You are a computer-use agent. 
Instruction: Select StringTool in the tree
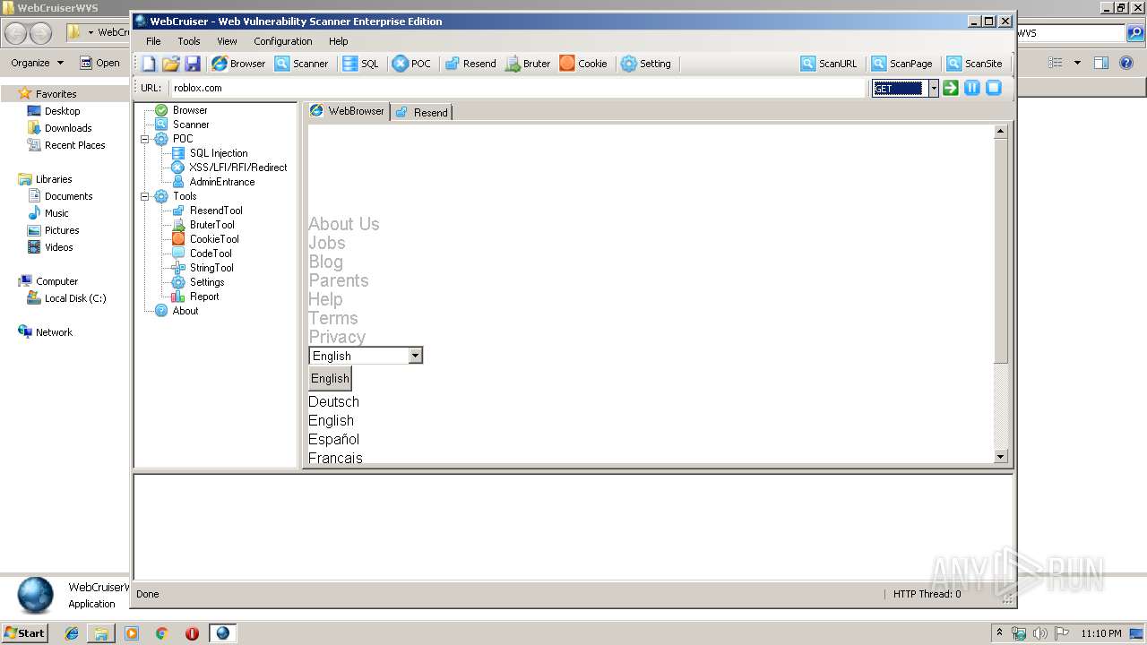click(211, 268)
